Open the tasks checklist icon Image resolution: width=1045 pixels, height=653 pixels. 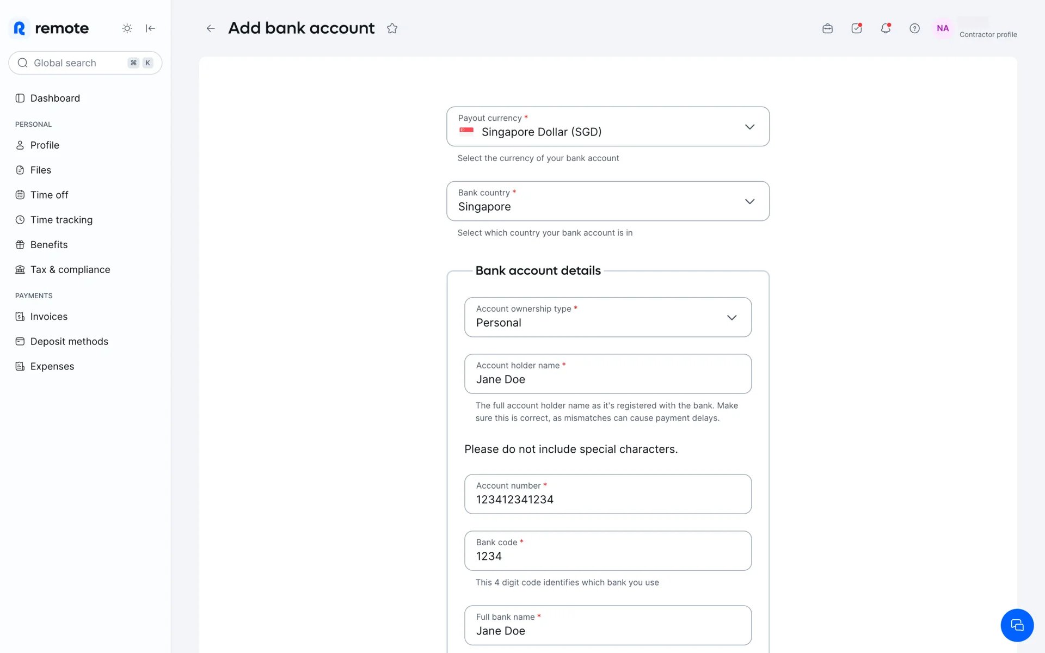(856, 28)
